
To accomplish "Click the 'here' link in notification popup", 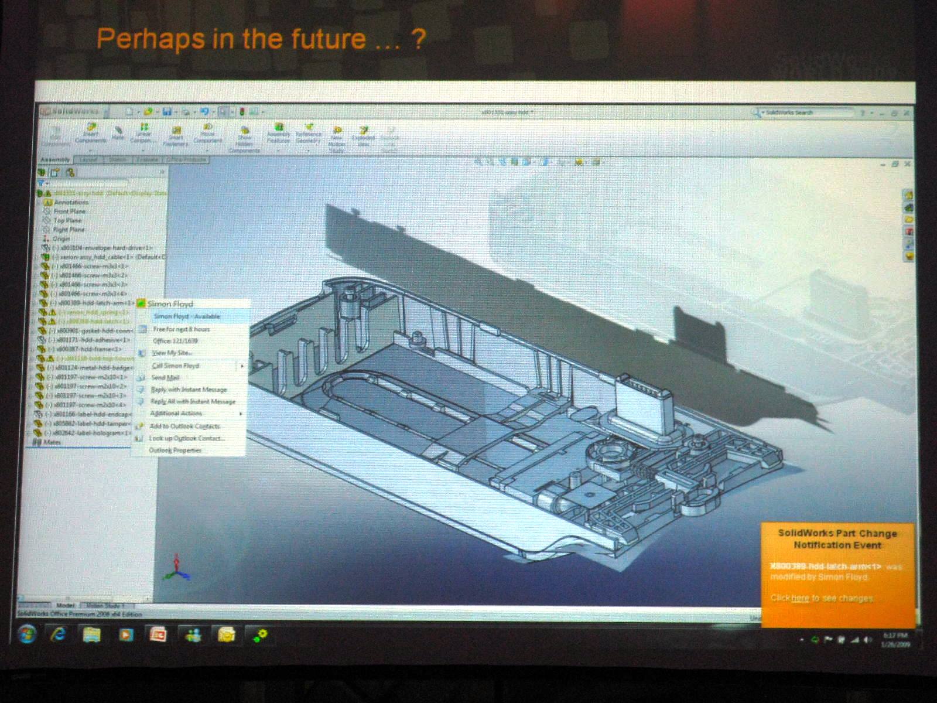I will [x=800, y=598].
